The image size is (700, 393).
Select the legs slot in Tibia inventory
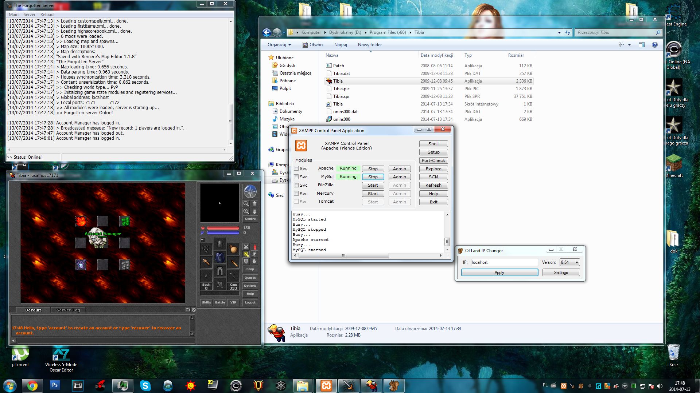point(219,271)
